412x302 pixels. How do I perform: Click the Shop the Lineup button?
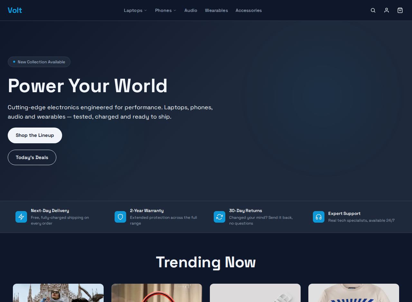[x=35, y=135]
